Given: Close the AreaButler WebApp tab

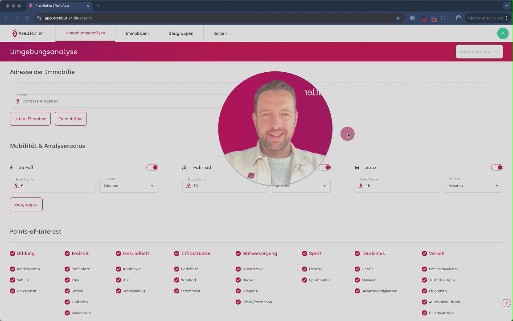Looking at the screenshot, I should pos(88,5).
